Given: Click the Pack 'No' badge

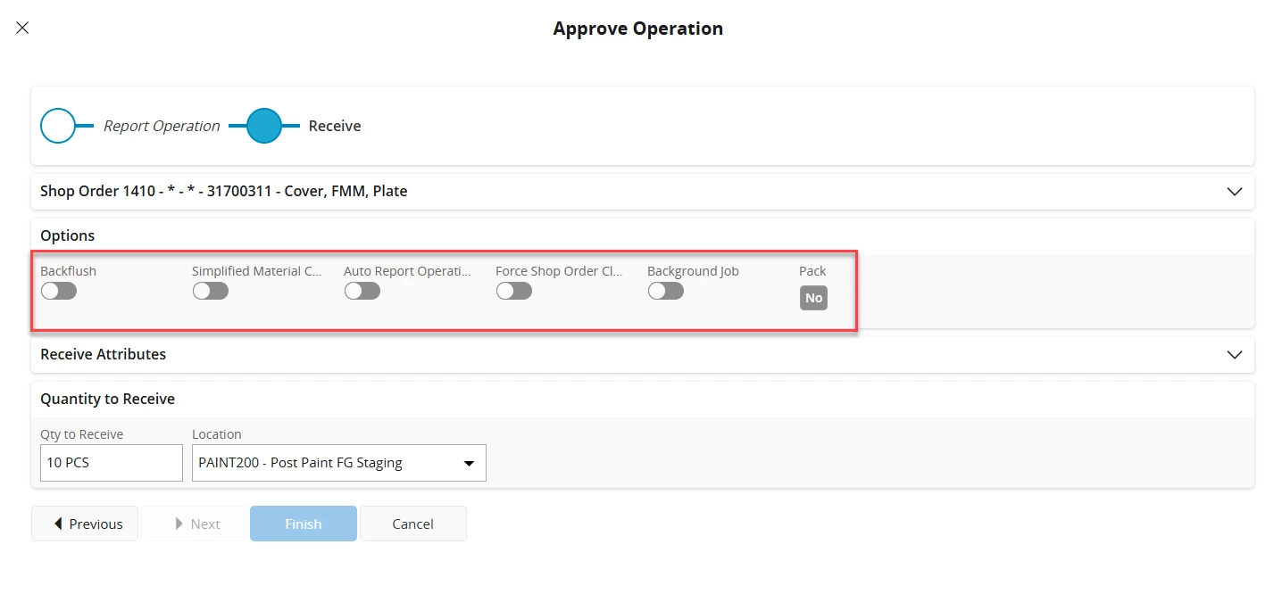Looking at the screenshot, I should coord(813,298).
